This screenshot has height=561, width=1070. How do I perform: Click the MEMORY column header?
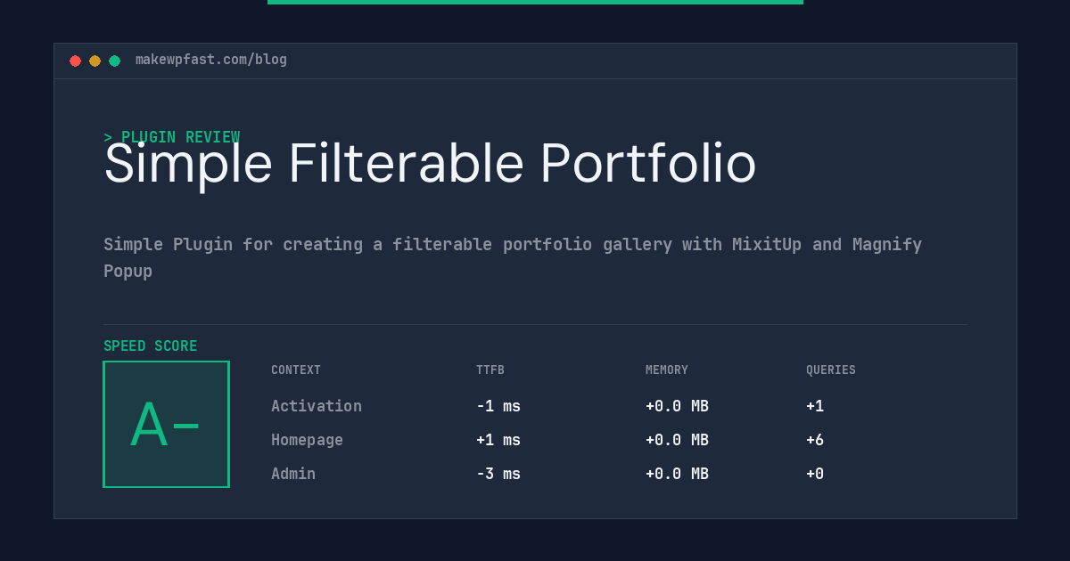(667, 370)
